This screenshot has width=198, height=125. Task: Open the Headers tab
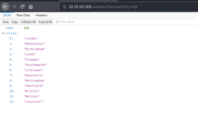[x=41, y=15]
